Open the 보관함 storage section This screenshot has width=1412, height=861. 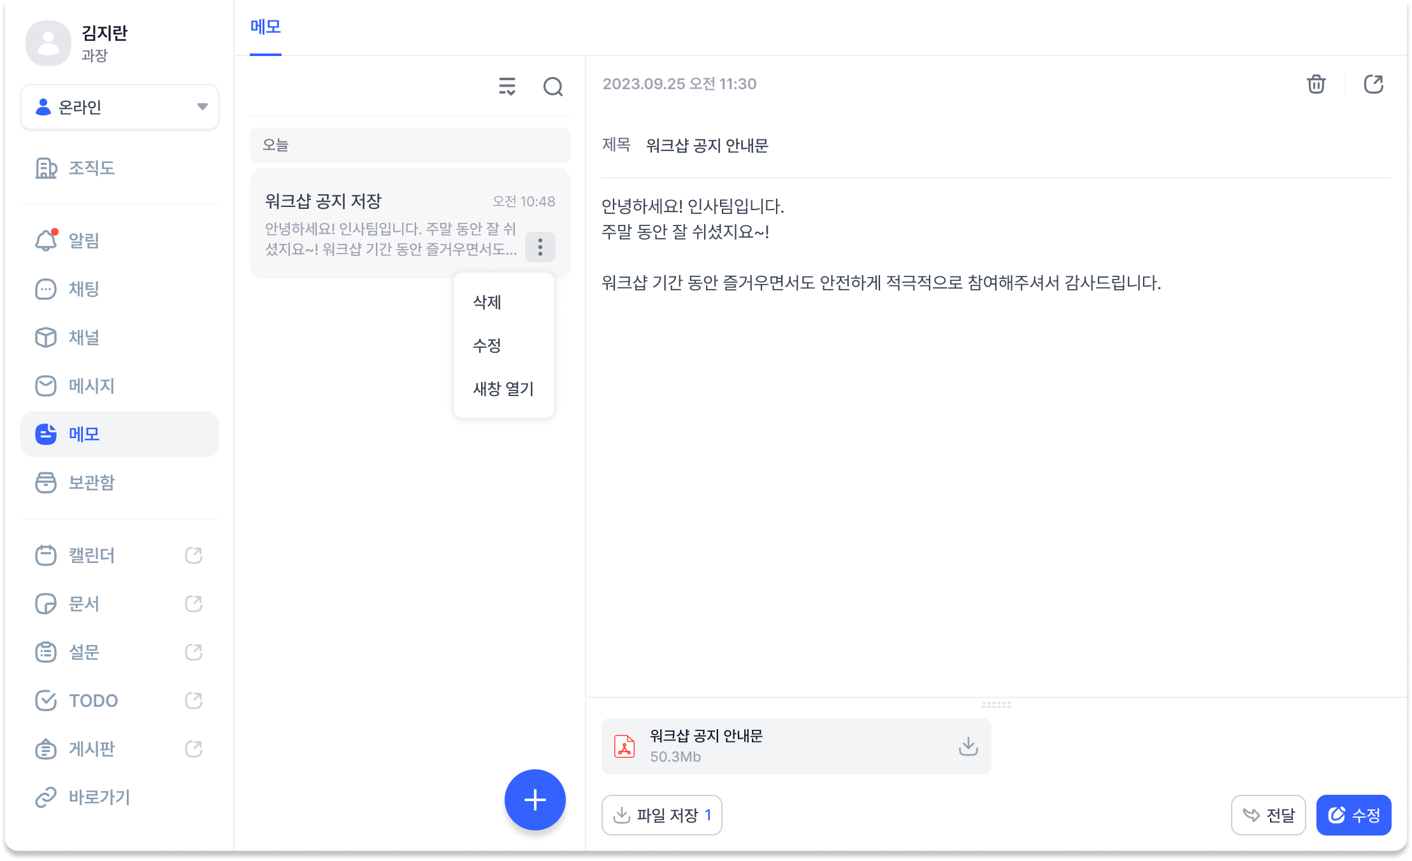coord(90,483)
